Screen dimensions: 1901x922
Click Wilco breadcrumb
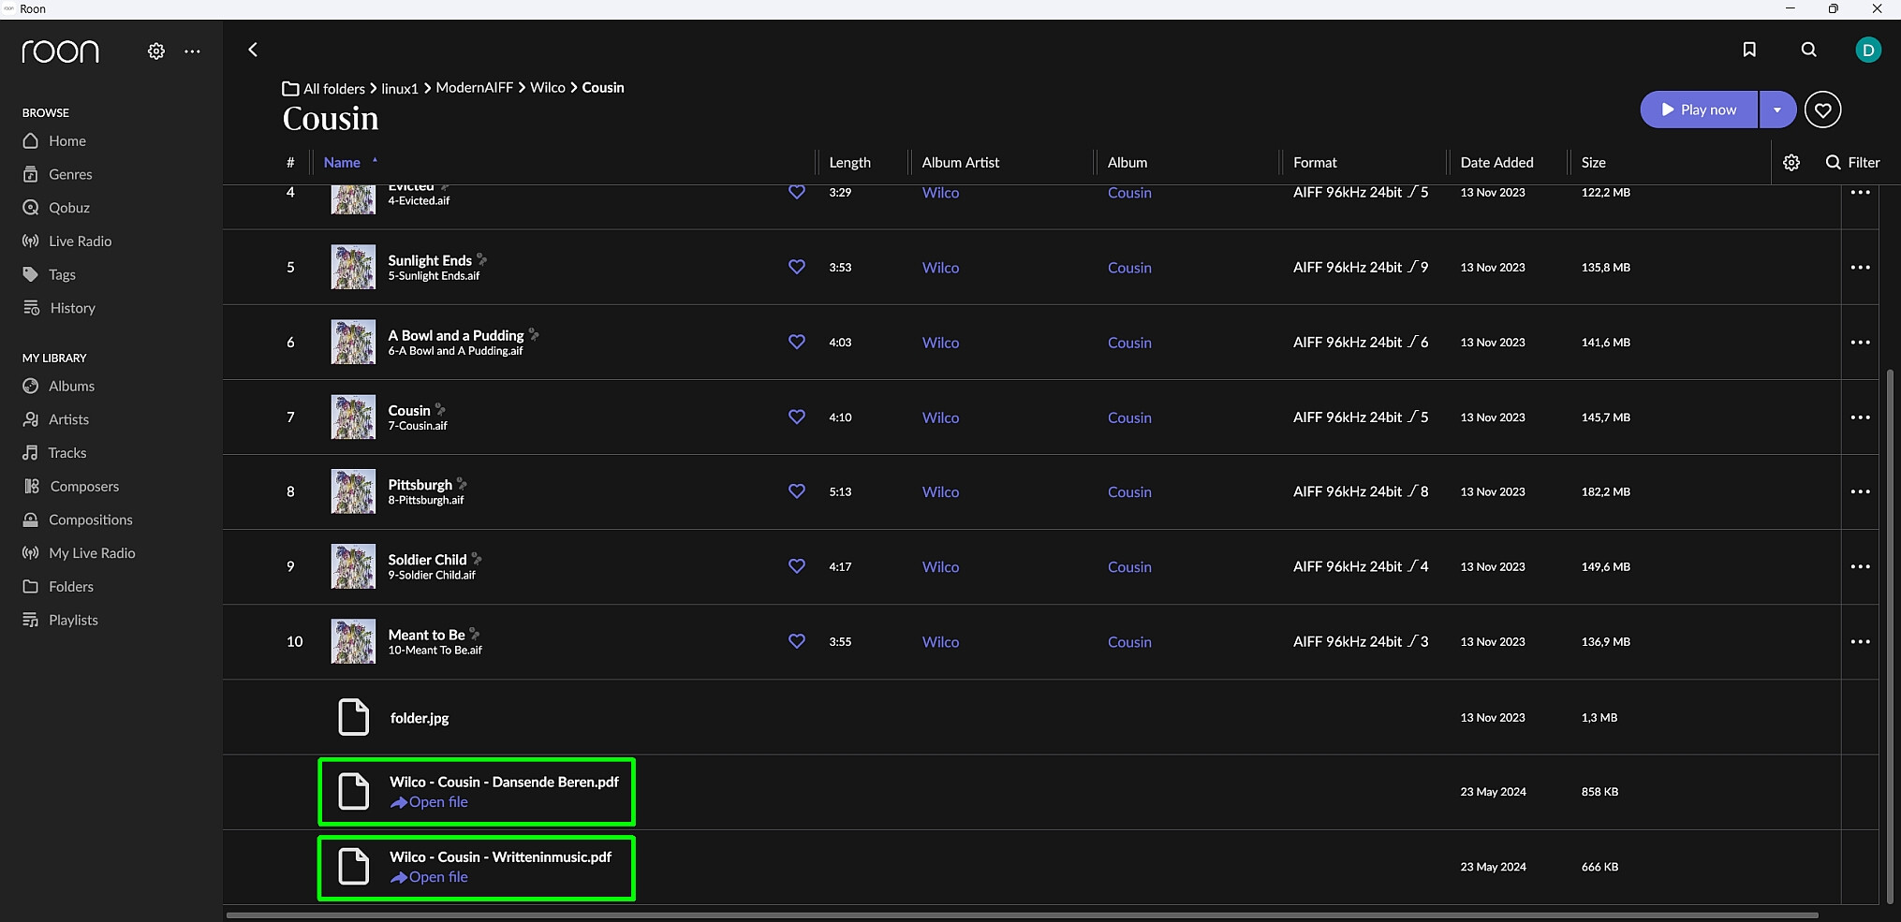(548, 88)
